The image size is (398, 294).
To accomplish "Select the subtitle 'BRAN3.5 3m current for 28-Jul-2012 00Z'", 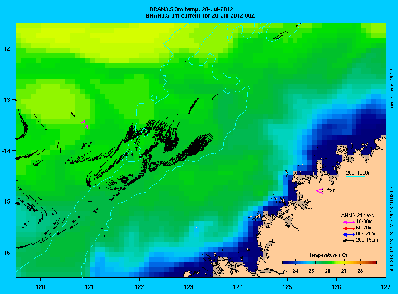I will click(200, 16).
